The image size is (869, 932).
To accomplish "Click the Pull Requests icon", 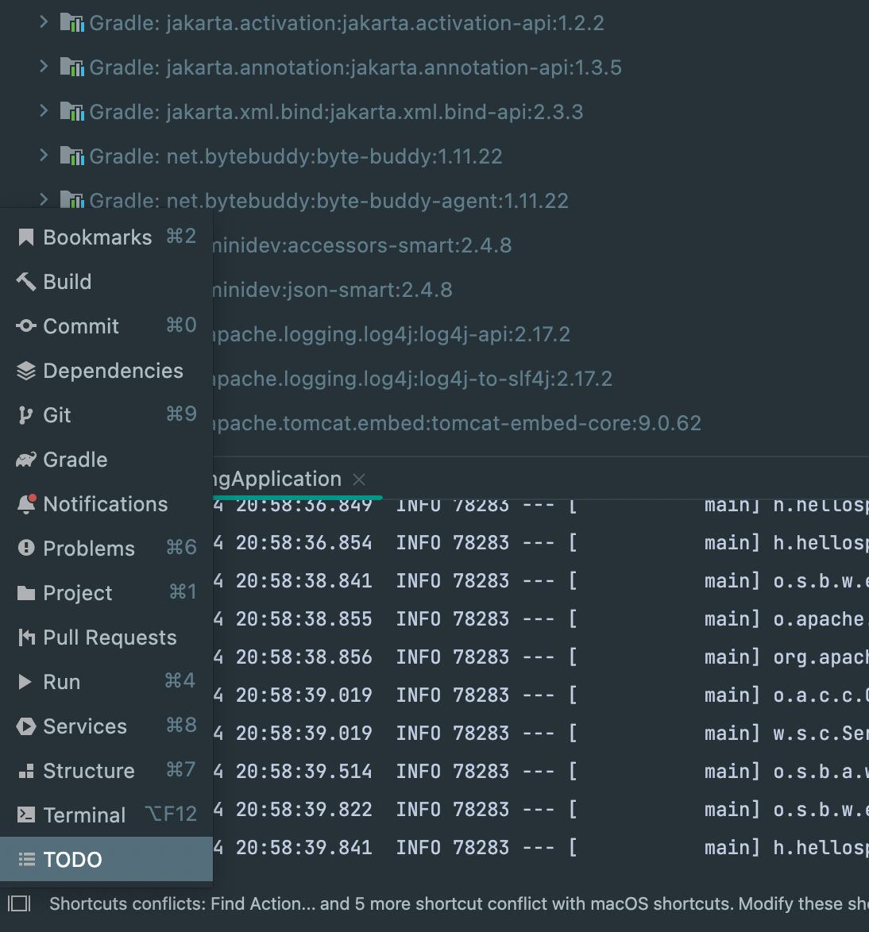I will point(25,637).
